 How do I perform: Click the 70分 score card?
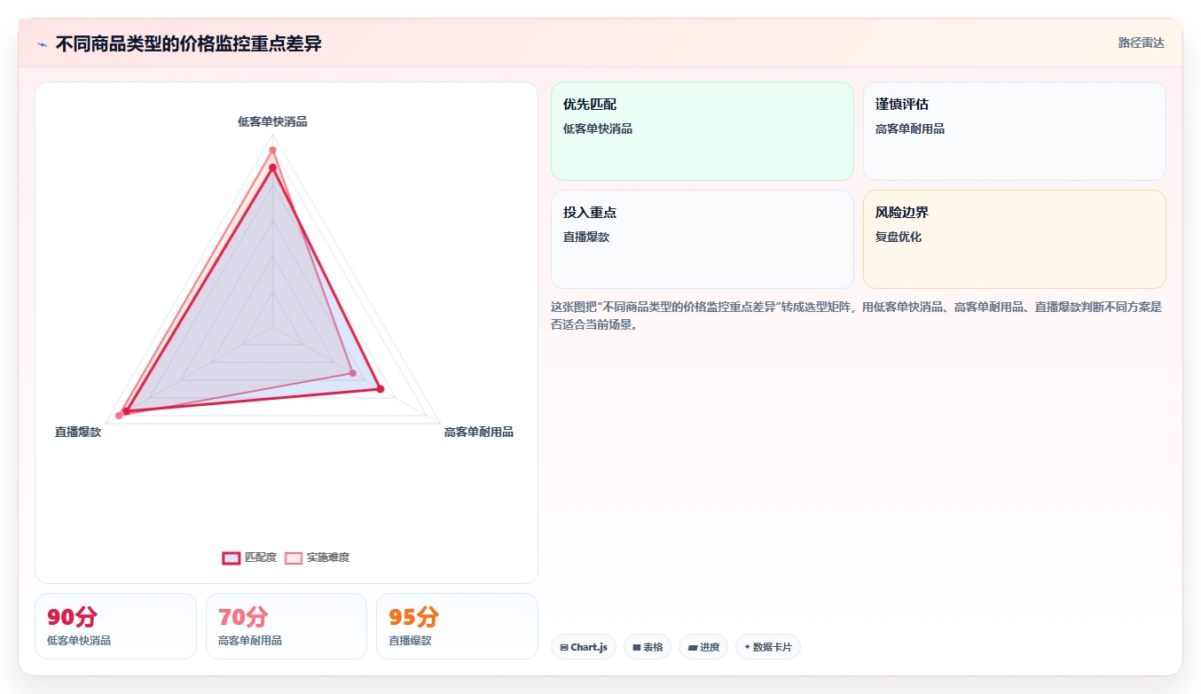coord(287,626)
